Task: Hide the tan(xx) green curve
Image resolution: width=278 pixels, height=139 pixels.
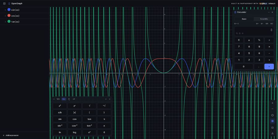Action: click(x=9, y=21)
